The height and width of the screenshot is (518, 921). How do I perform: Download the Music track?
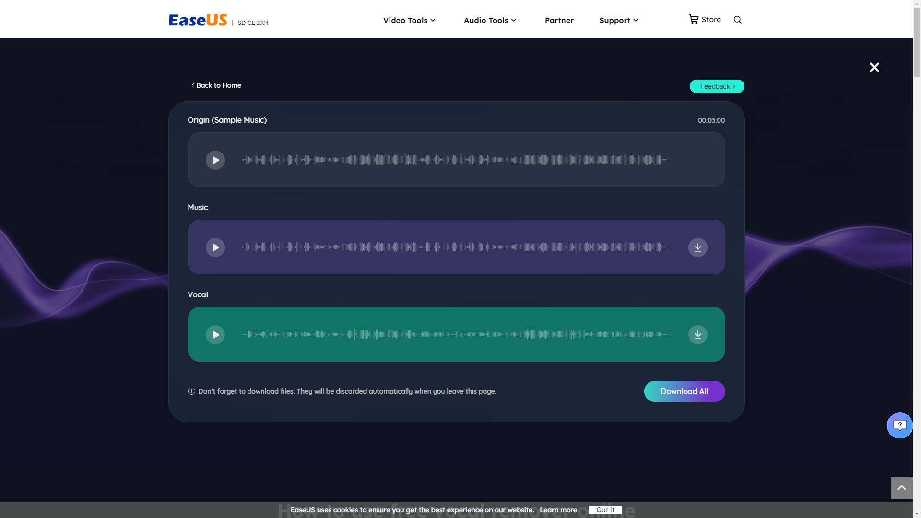[x=698, y=247]
